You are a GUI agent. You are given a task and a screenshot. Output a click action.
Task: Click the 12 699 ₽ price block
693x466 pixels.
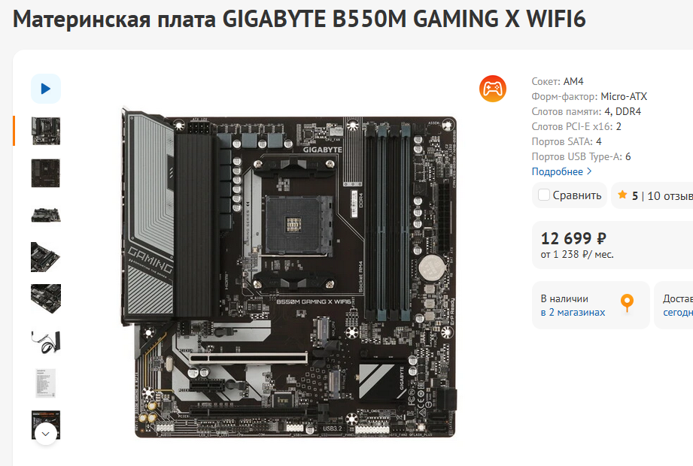pyautogui.click(x=612, y=245)
